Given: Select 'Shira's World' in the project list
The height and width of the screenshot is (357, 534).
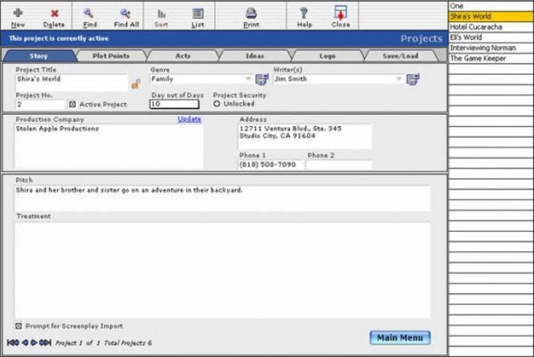Looking at the screenshot, I should pyautogui.click(x=491, y=16).
